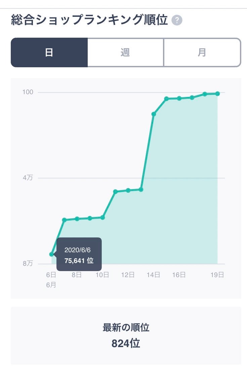Screen dimensions: 247x375
Task: Select the 19日 final data point
Action: pos(217,93)
